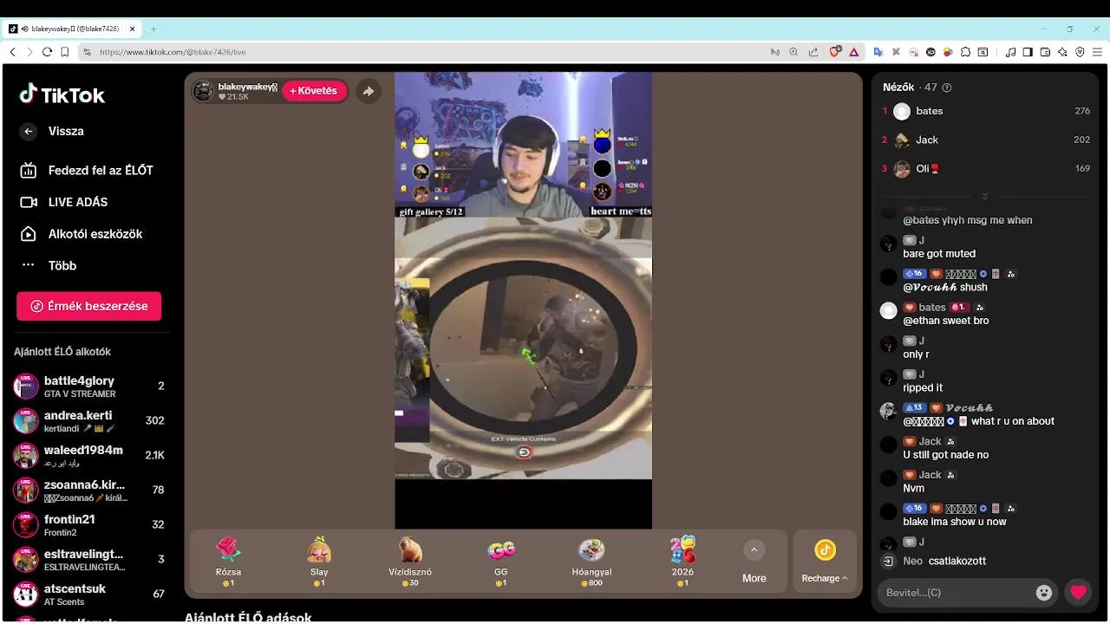
Task: Send the Vízidisznó gift
Action: 410,562
